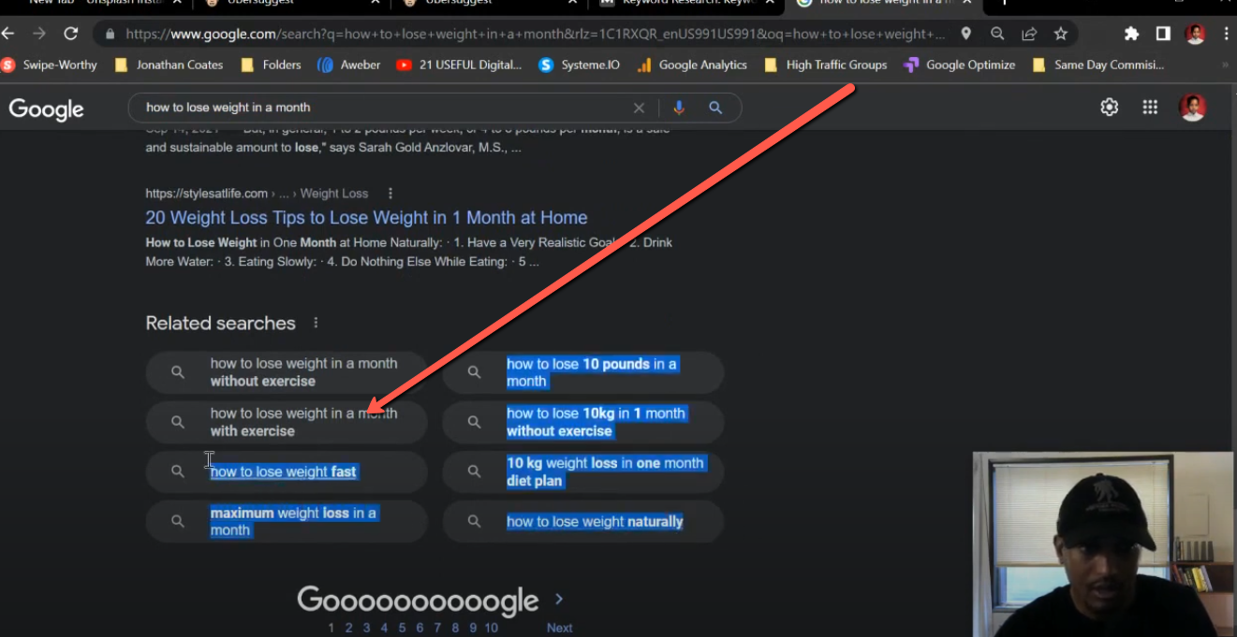Open the three-dot menu beside Related searches

coord(315,322)
